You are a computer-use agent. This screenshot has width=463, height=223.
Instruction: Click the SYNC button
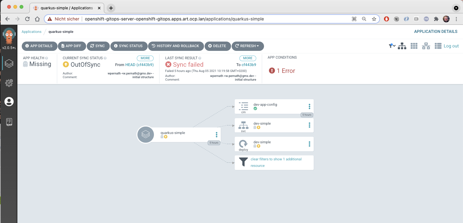pos(97,46)
